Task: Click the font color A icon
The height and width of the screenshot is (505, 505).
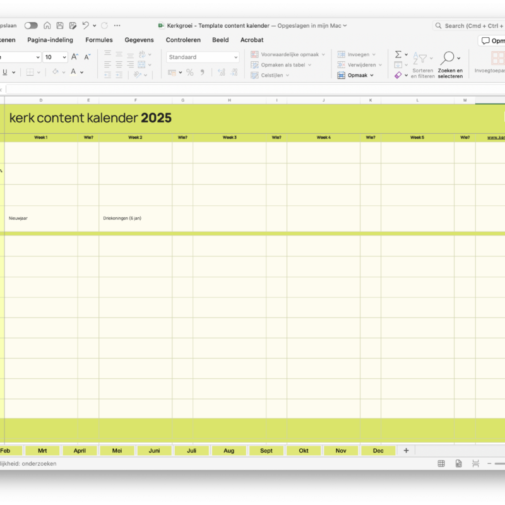Action: [x=73, y=72]
